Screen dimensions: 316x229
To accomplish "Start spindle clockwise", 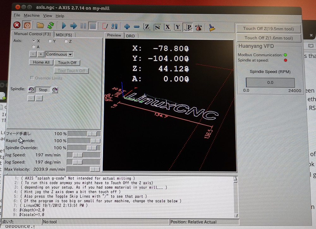I will [55, 90].
